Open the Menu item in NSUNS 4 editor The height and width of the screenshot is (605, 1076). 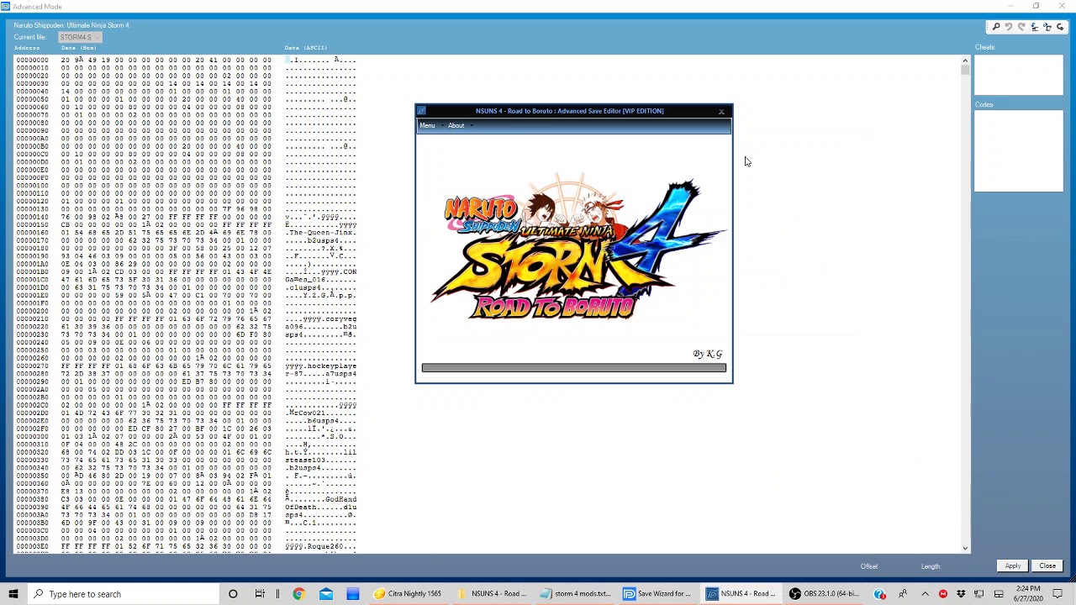point(427,126)
